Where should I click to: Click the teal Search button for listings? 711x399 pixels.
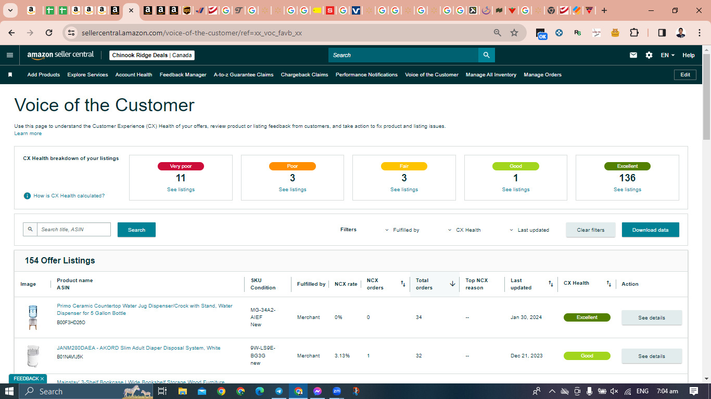pyautogui.click(x=136, y=230)
